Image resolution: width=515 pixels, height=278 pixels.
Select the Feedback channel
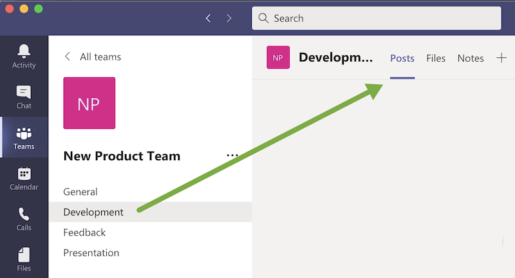150,232
